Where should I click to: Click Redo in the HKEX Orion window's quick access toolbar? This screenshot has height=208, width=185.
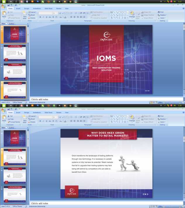click(16, 109)
